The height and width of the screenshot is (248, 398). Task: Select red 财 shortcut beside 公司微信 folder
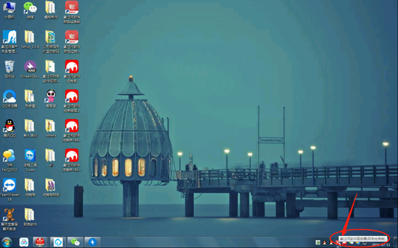click(72, 42)
